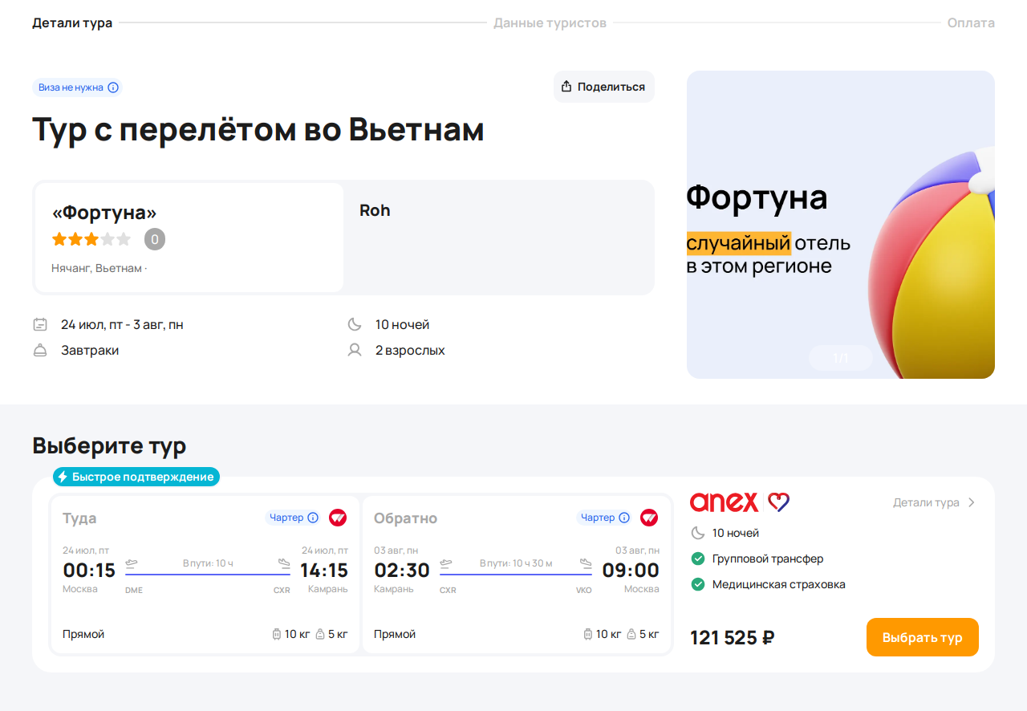Click the 10 кг luggage icon in Обратно card
The height and width of the screenshot is (711, 1027).
coord(588,634)
